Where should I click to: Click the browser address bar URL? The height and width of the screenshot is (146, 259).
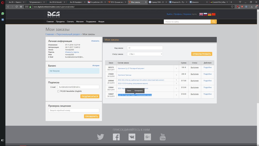click(x=54, y=7)
